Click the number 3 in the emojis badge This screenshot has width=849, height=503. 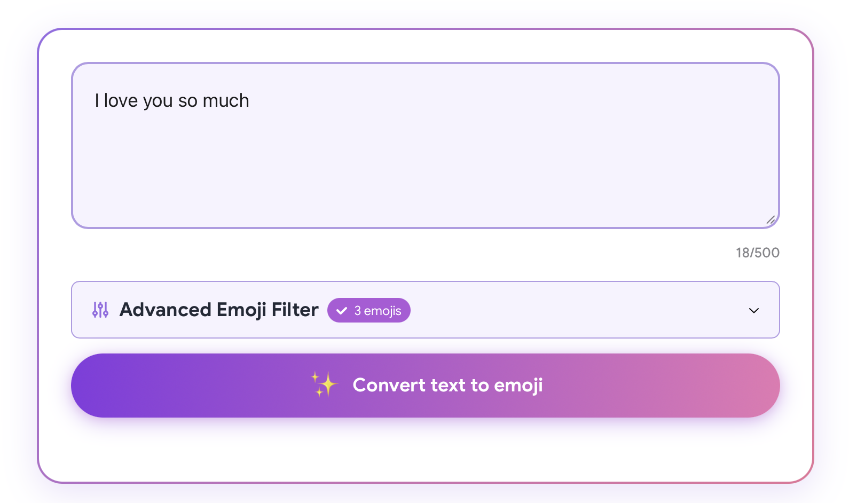click(x=358, y=311)
